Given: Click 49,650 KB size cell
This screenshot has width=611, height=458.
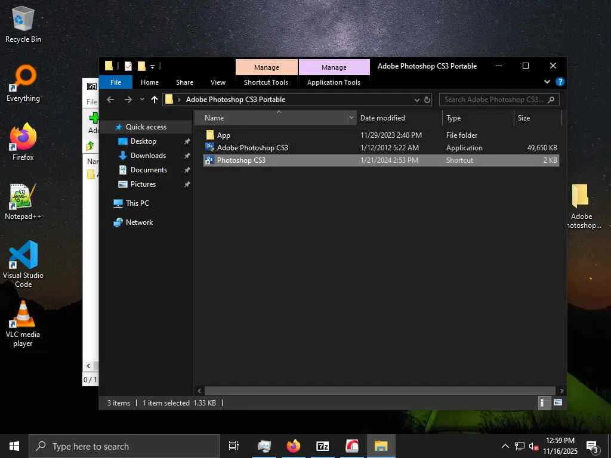Looking at the screenshot, I should (x=542, y=148).
